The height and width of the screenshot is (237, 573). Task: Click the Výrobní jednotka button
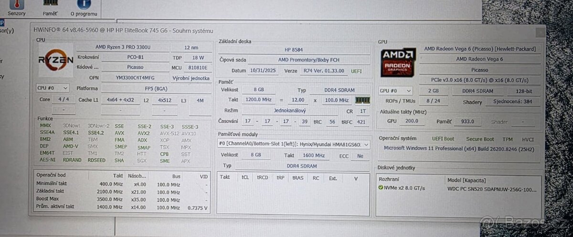pos(191,78)
